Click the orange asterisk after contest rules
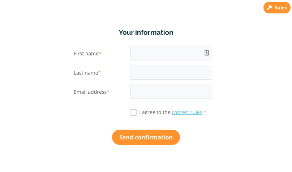The width and height of the screenshot is (292, 172). [x=205, y=112]
